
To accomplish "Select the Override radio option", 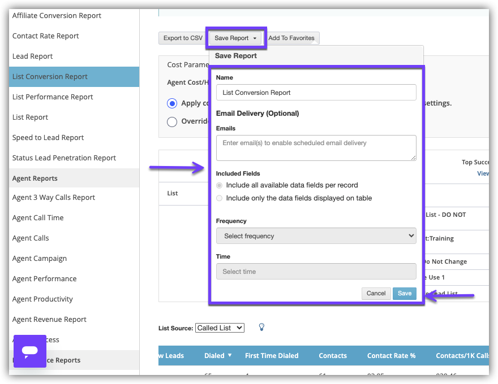I will pos(172,121).
